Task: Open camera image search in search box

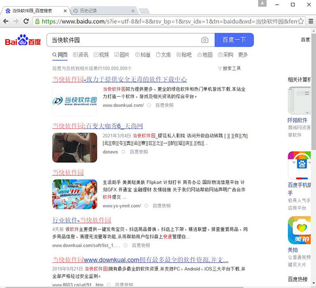Action: pyautogui.click(x=205, y=40)
